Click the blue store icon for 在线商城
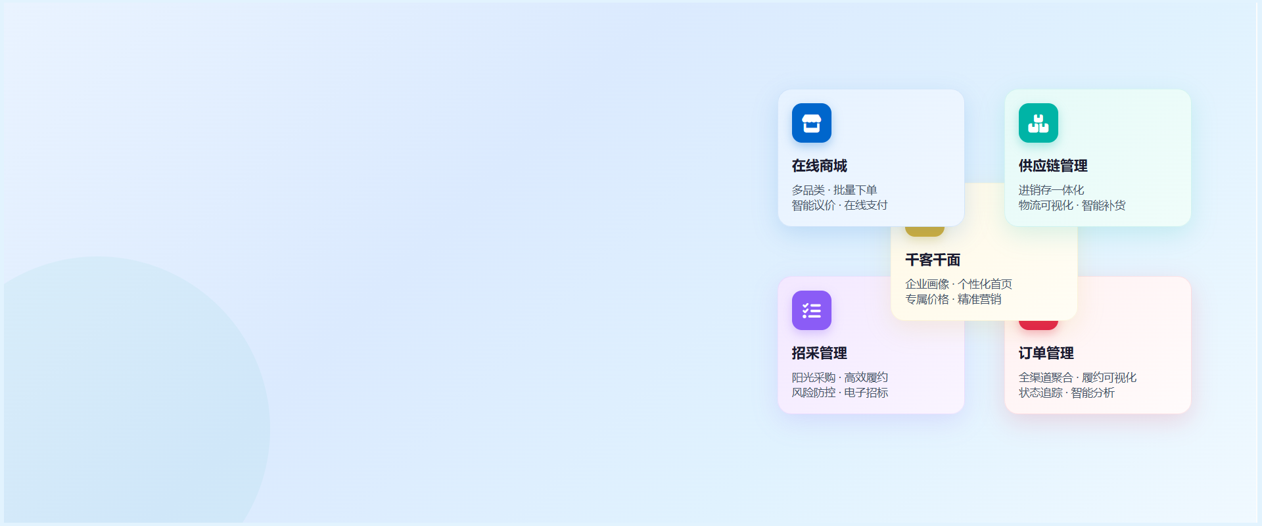The width and height of the screenshot is (1262, 526). [812, 123]
